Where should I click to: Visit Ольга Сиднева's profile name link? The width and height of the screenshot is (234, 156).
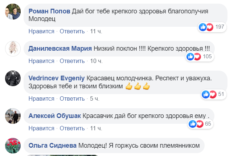(x=52, y=145)
